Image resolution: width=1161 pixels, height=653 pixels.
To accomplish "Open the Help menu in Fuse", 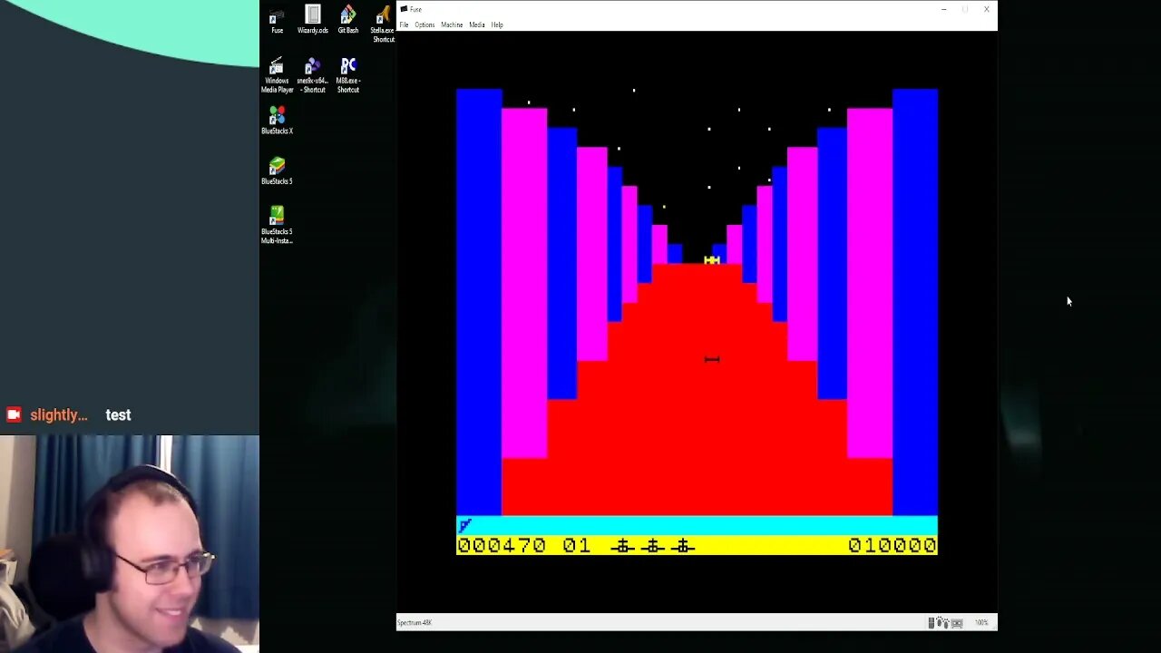I will [497, 24].
